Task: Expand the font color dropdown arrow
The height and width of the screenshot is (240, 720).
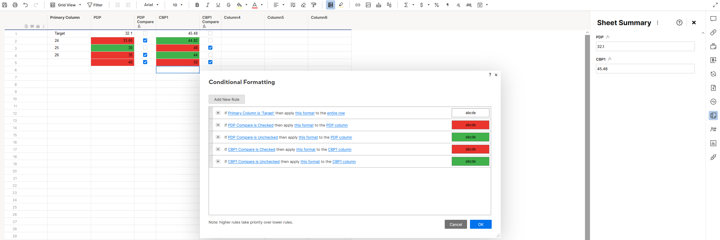Action: coord(262,5)
